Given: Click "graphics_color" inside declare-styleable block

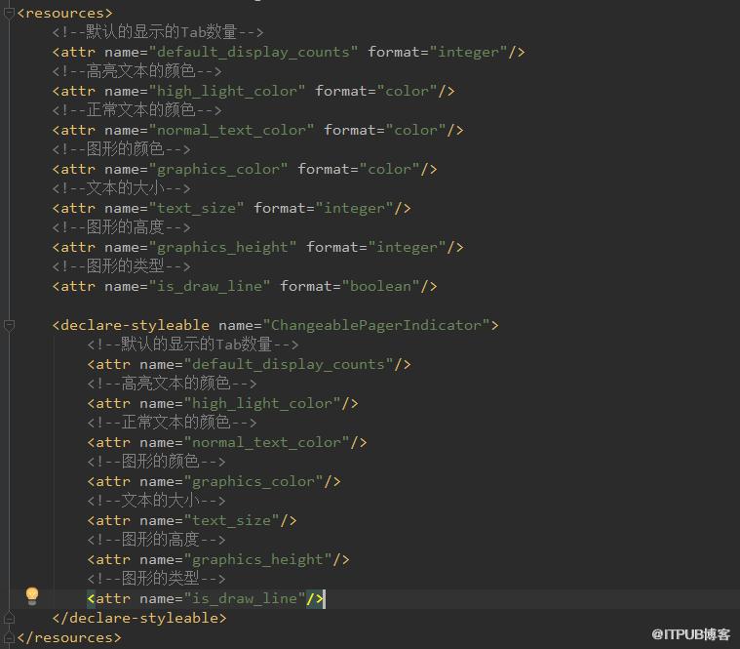Looking at the screenshot, I should tap(253, 481).
